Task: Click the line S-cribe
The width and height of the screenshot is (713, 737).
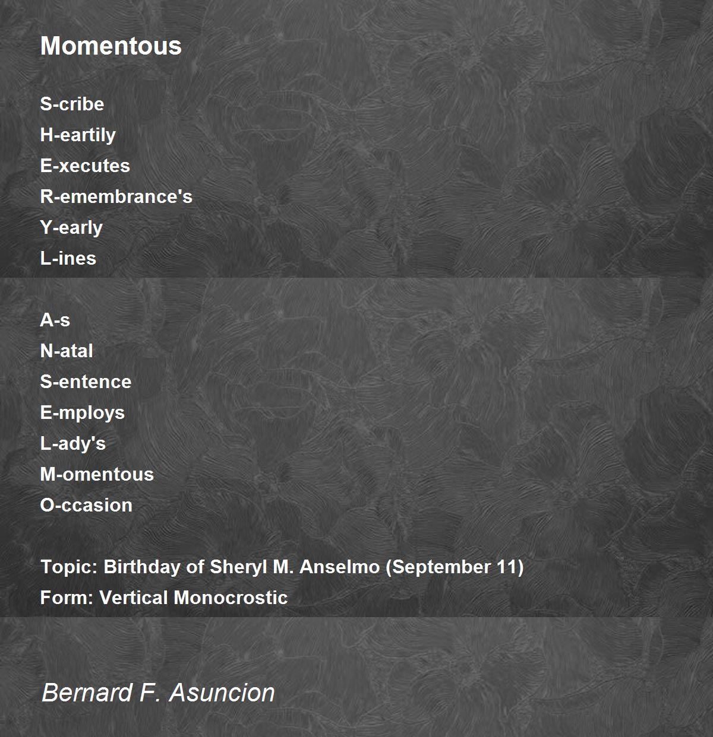Action: coord(72,104)
